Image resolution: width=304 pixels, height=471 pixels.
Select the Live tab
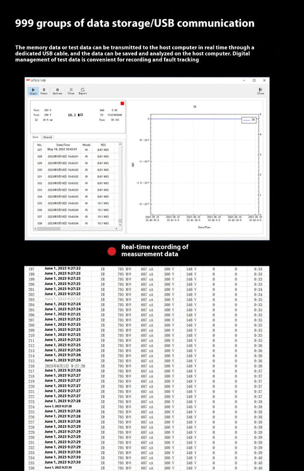[x=36, y=137]
